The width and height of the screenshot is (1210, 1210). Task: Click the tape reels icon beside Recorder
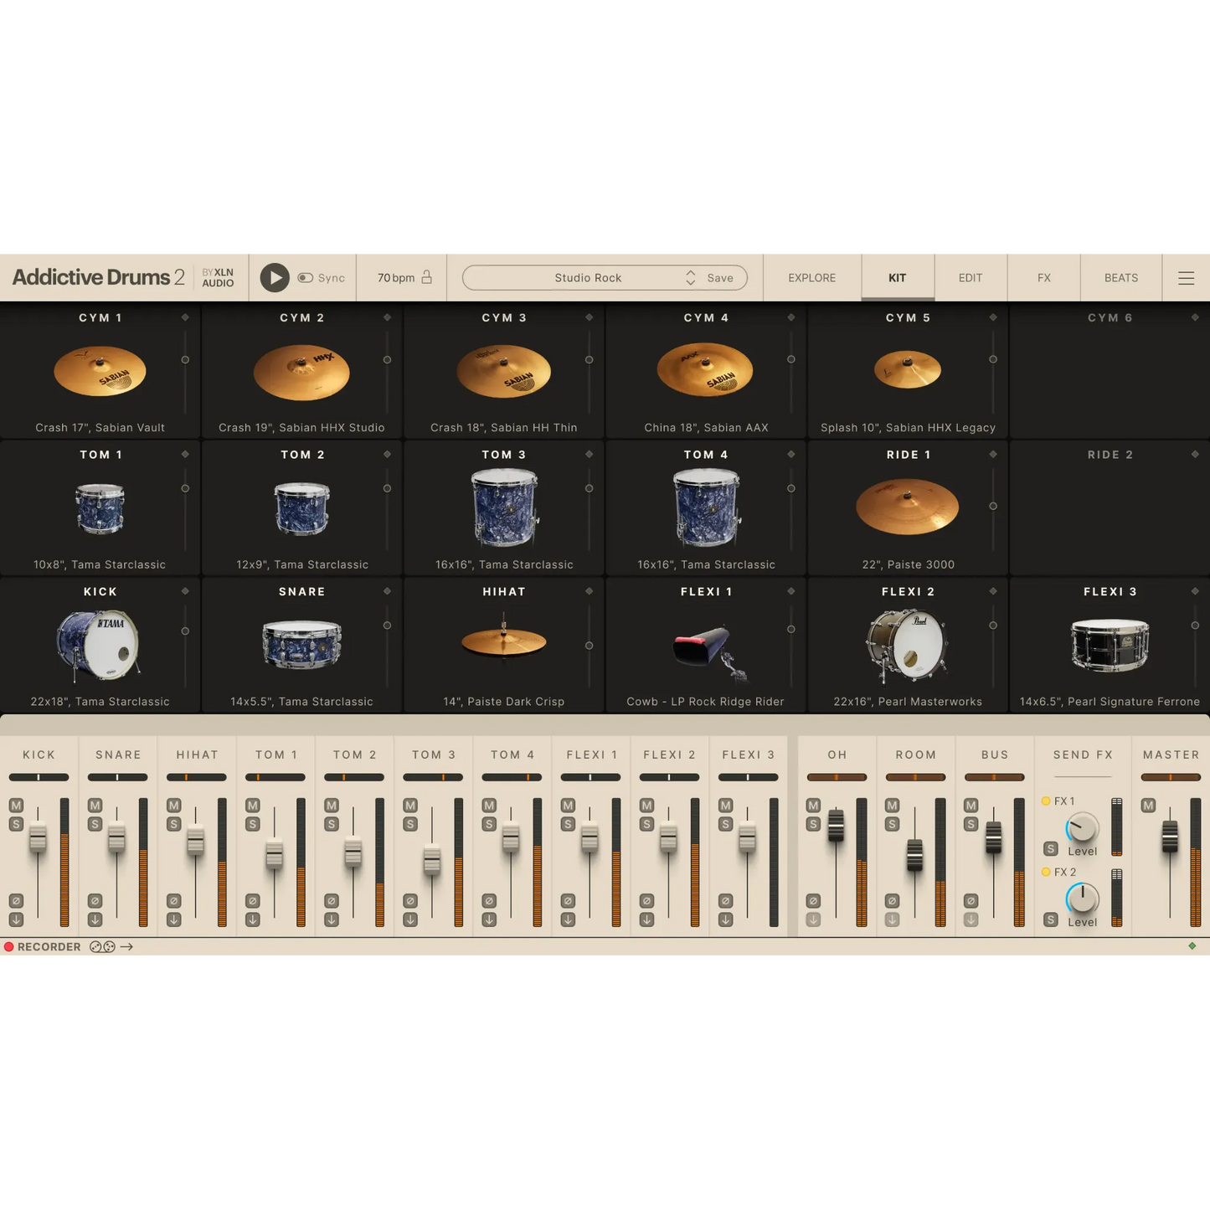[102, 946]
